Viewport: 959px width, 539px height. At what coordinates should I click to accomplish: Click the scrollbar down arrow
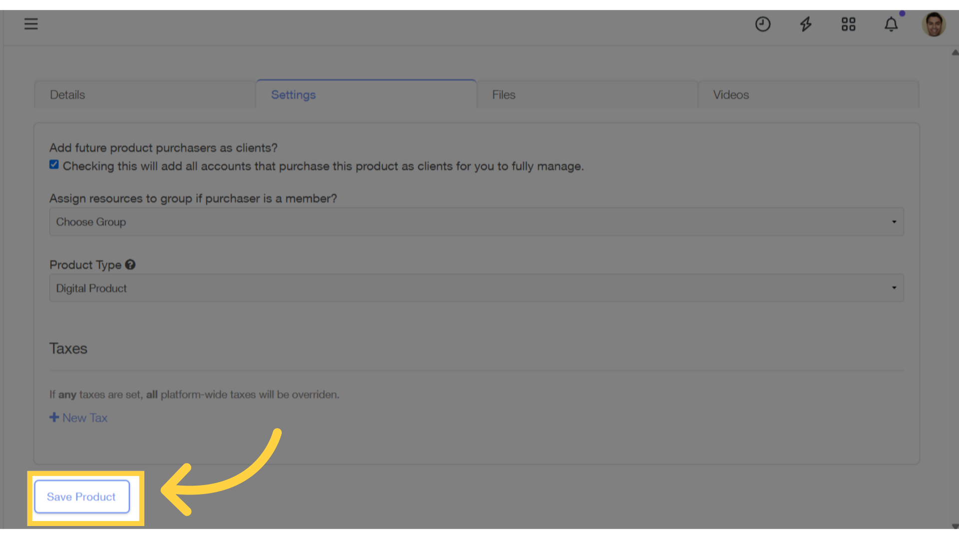pyautogui.click(x=955, y=527)
